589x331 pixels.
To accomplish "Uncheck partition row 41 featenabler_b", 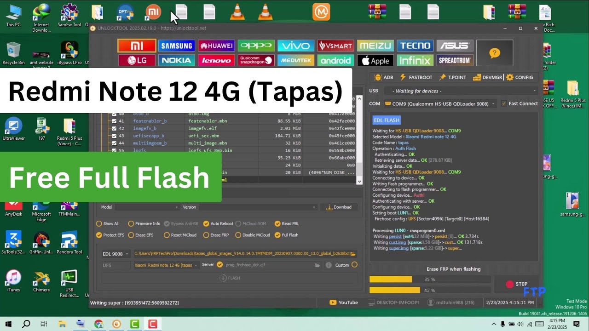I will pyautogui.click(x=114, y=121).
